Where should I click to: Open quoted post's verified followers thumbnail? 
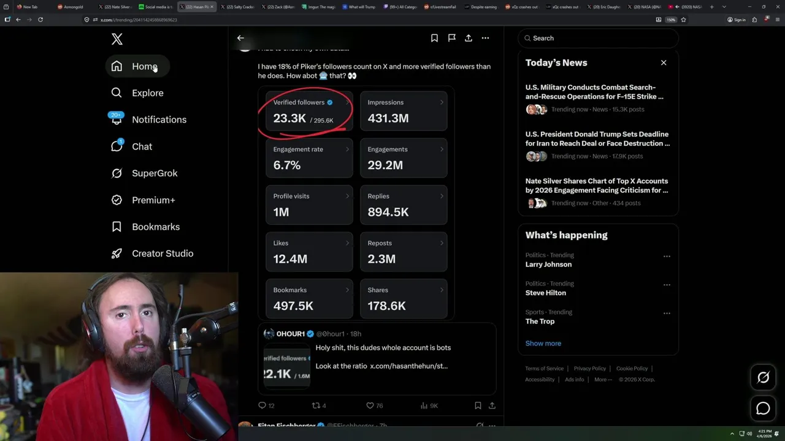(x=287, y=366)
